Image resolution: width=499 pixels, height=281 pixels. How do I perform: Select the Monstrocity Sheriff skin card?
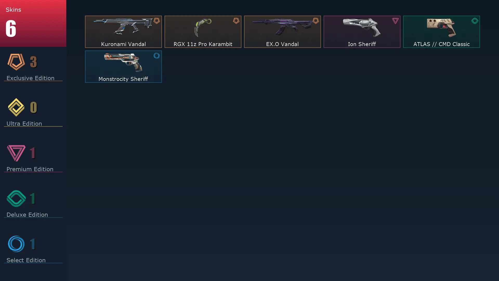point(123,67)
